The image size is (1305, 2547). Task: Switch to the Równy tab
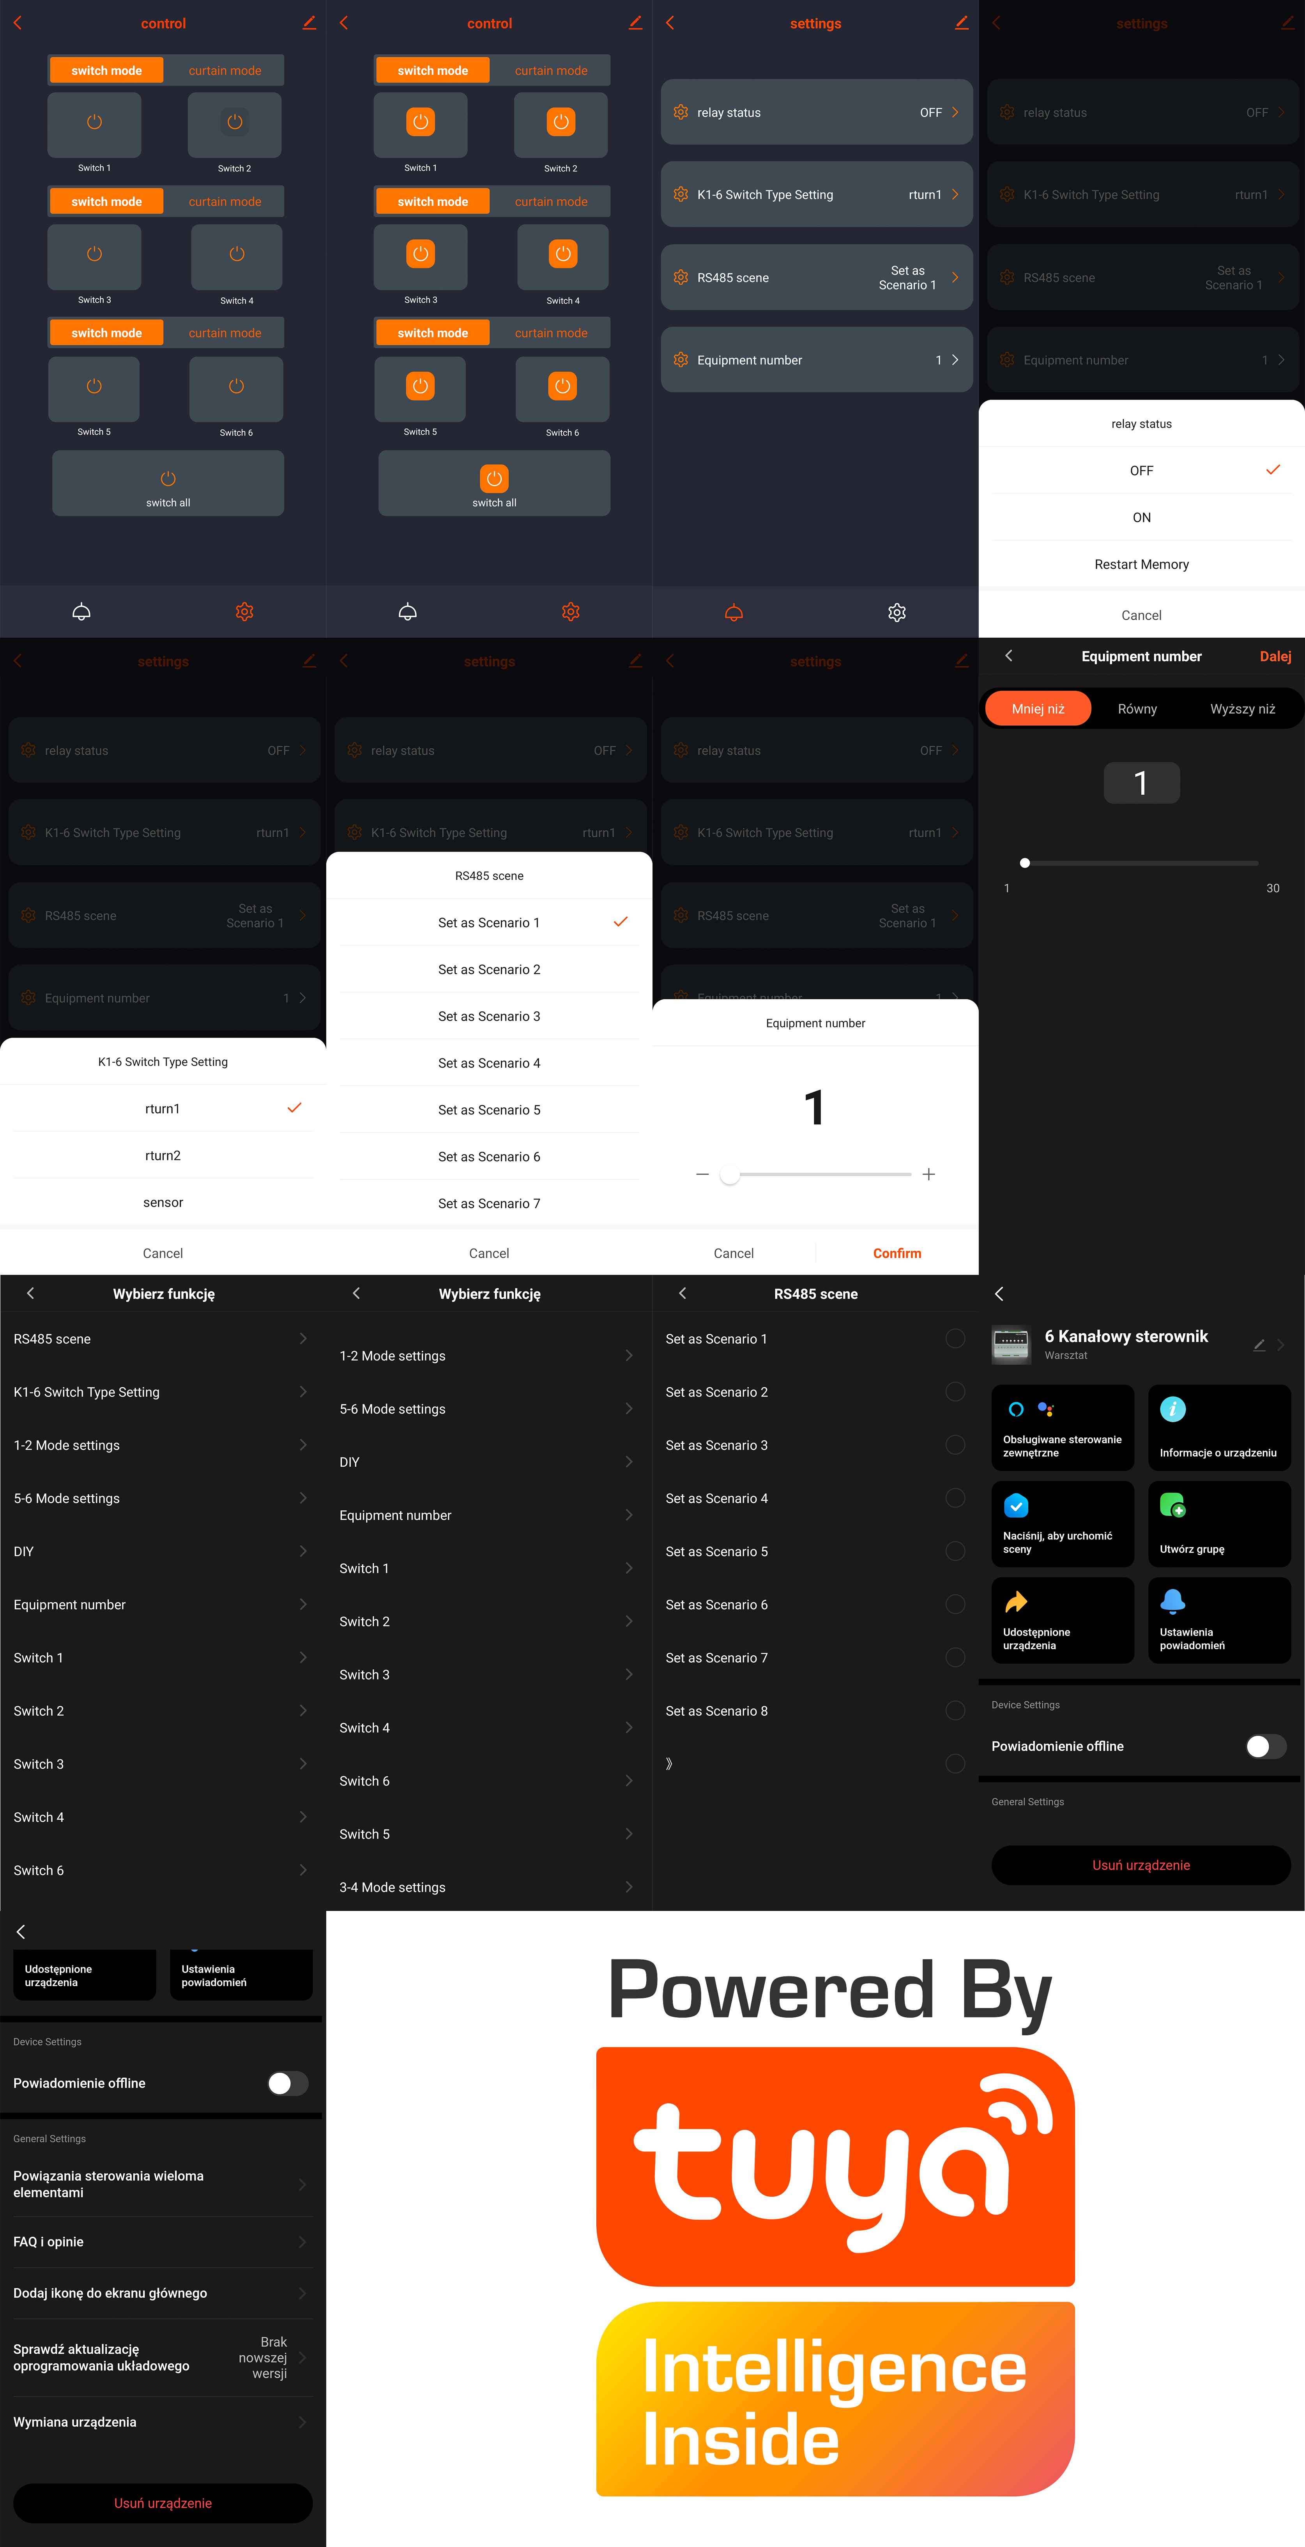click(x=1138, y=709)
